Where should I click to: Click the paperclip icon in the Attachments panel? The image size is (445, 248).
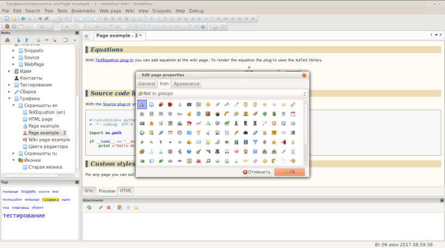pos(101,208)
